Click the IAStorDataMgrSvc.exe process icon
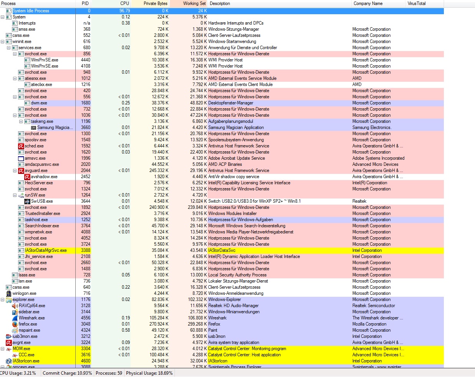This screenshot has height=377, width=475. point(21,250)
